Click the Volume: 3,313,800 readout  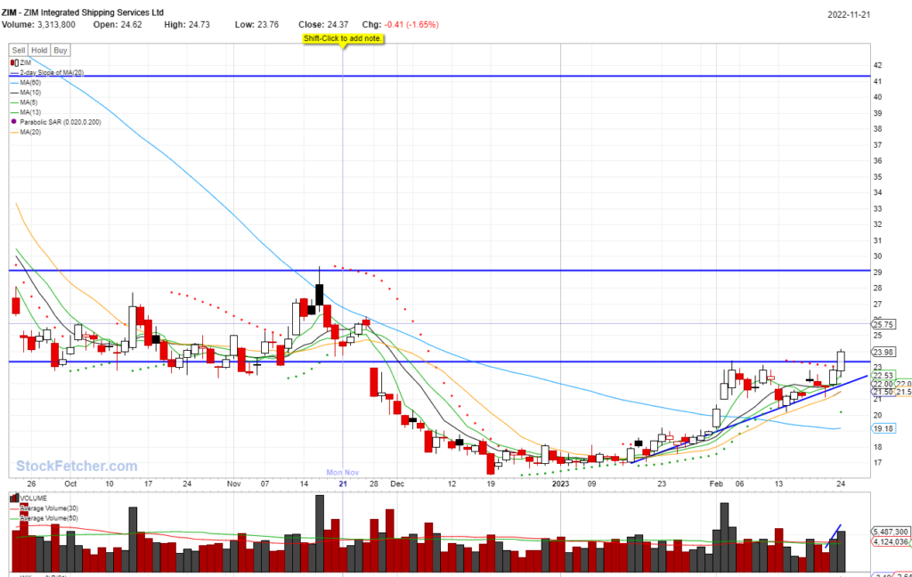[x=38, y=24]
